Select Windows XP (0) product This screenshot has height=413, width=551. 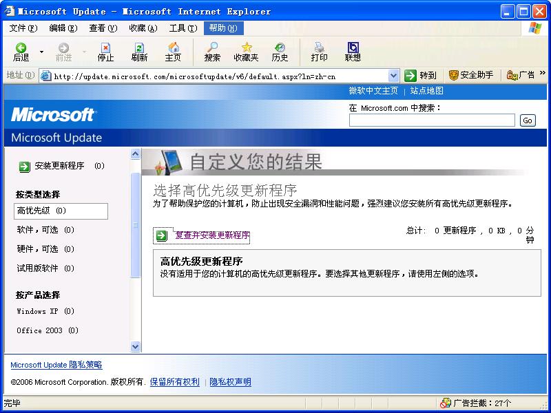[45, 311]
